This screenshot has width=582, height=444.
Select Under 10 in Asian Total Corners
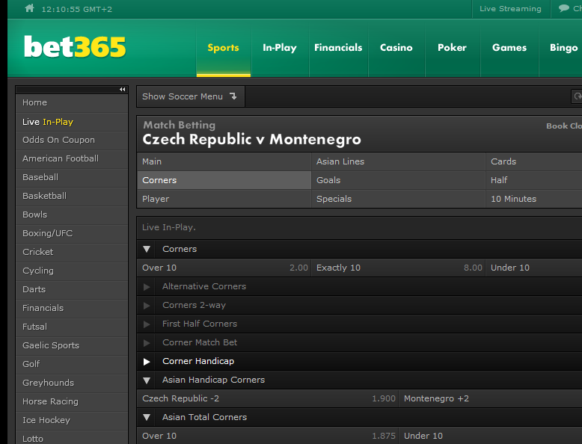click(490, 436)
